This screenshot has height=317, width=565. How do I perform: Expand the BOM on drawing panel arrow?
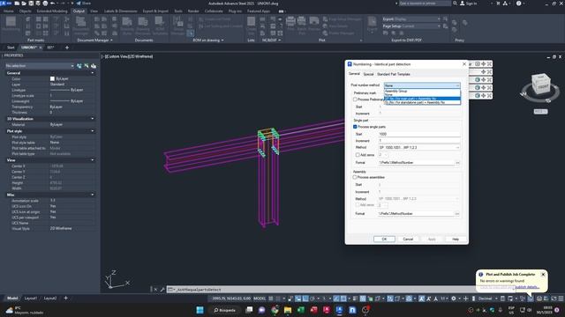click(222, 41)
